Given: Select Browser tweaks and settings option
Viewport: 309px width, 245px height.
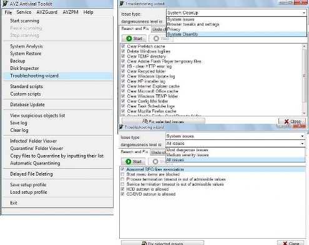Looking at the screenshot, I should [x=237, y=24].
